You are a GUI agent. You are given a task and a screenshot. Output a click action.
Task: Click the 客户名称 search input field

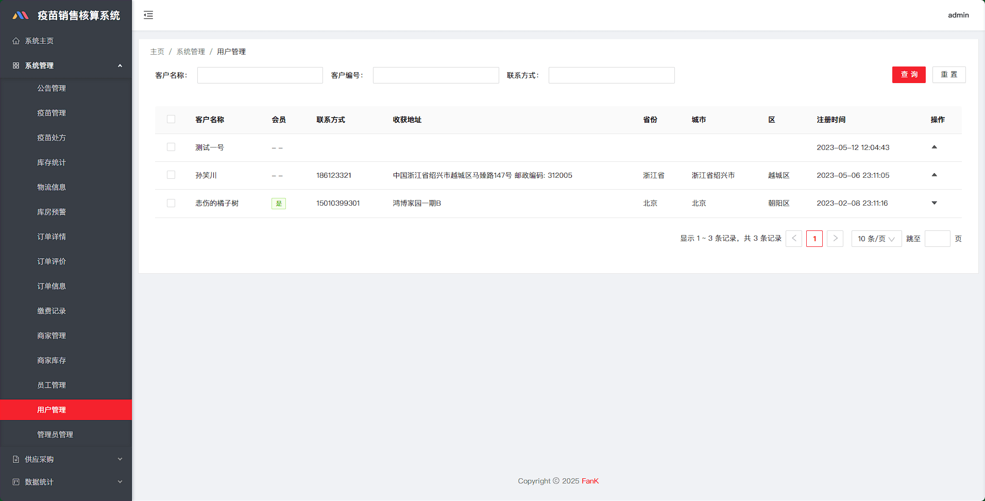tap(260, 75)
